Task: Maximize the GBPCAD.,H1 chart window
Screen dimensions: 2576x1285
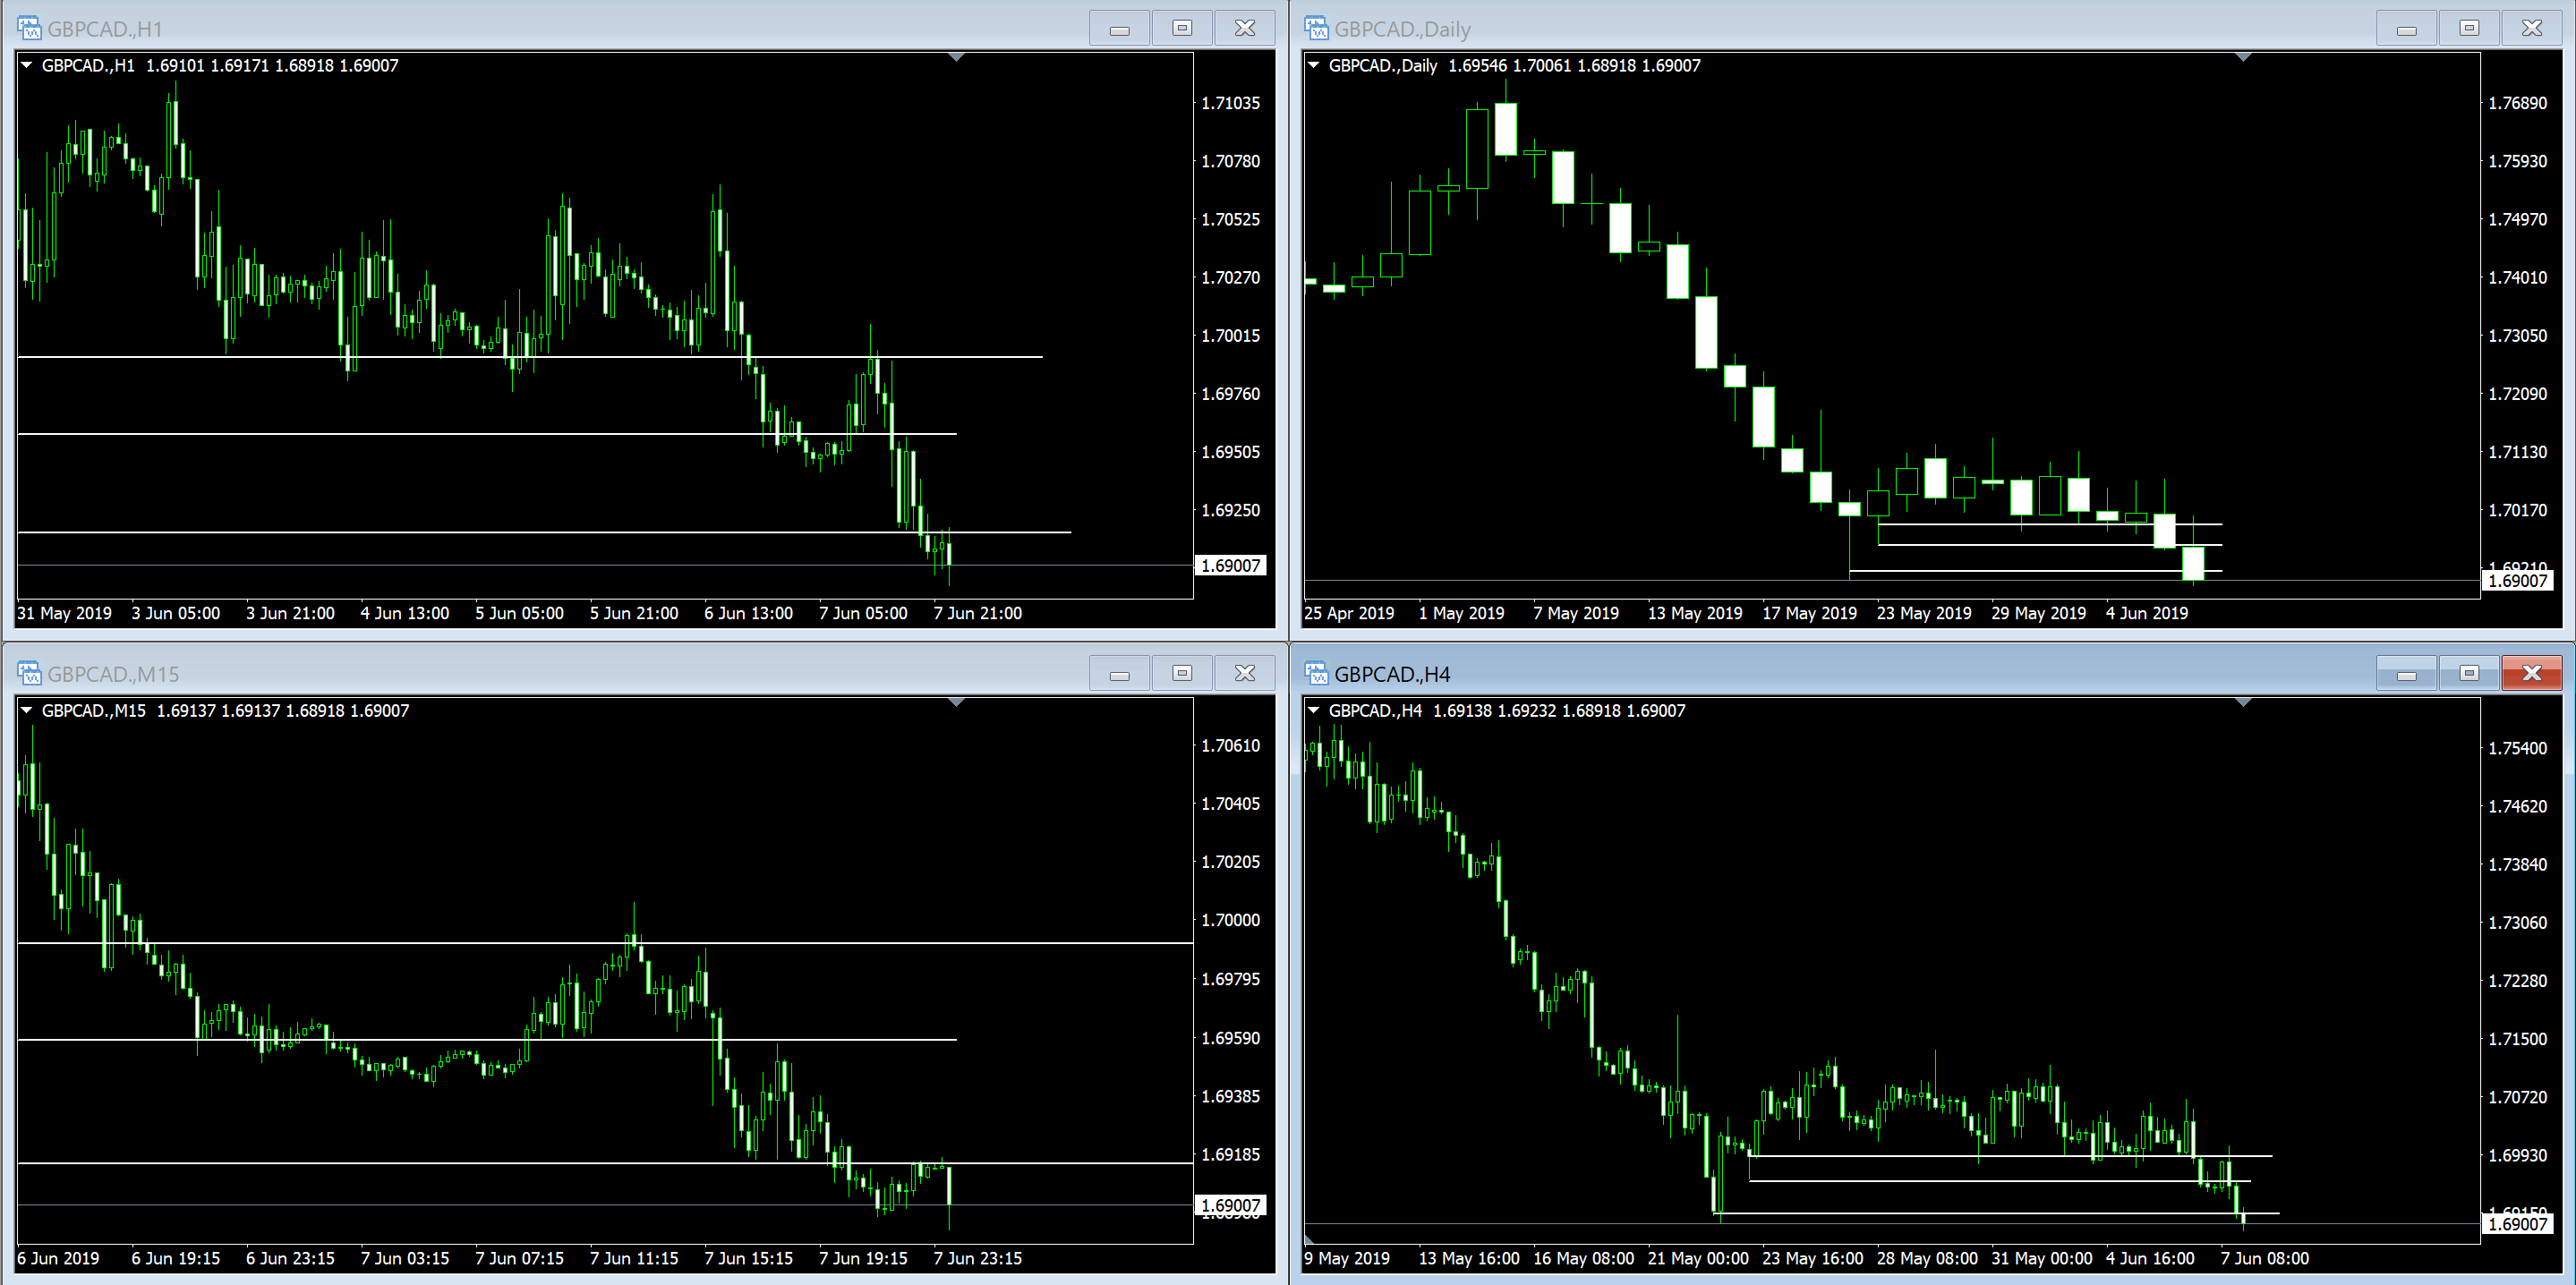Action: click(x=1182, y=28)
